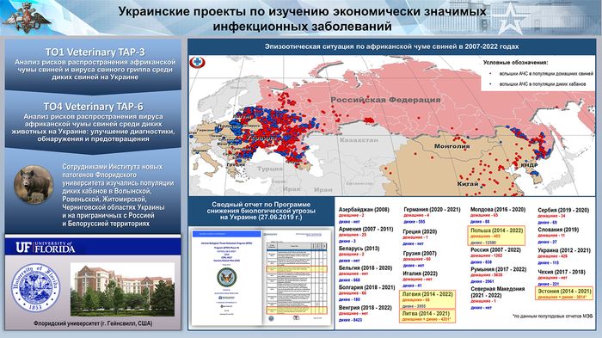Click the Russian Defense Ministry eagle emblem

(27, 18)
